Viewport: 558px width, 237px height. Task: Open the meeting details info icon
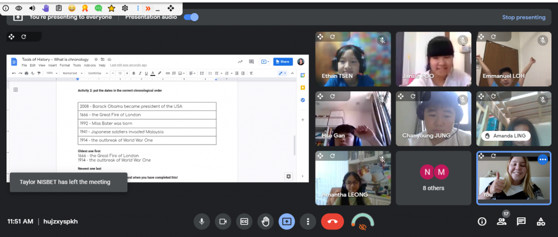482,221
